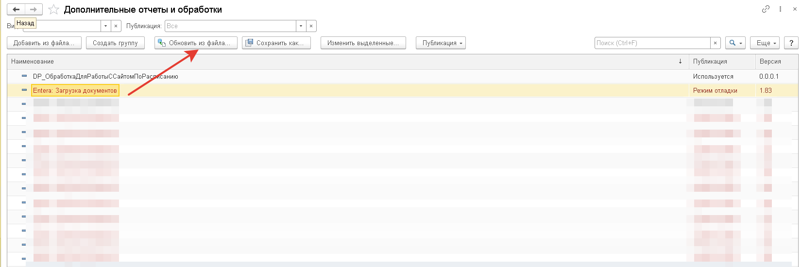Screen dimensions: 802x267
Task: Sort by the Наименование column header
Action: point(348,62)
